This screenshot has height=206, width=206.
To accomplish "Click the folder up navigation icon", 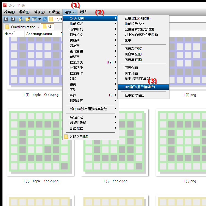I will tap(21, 19).
